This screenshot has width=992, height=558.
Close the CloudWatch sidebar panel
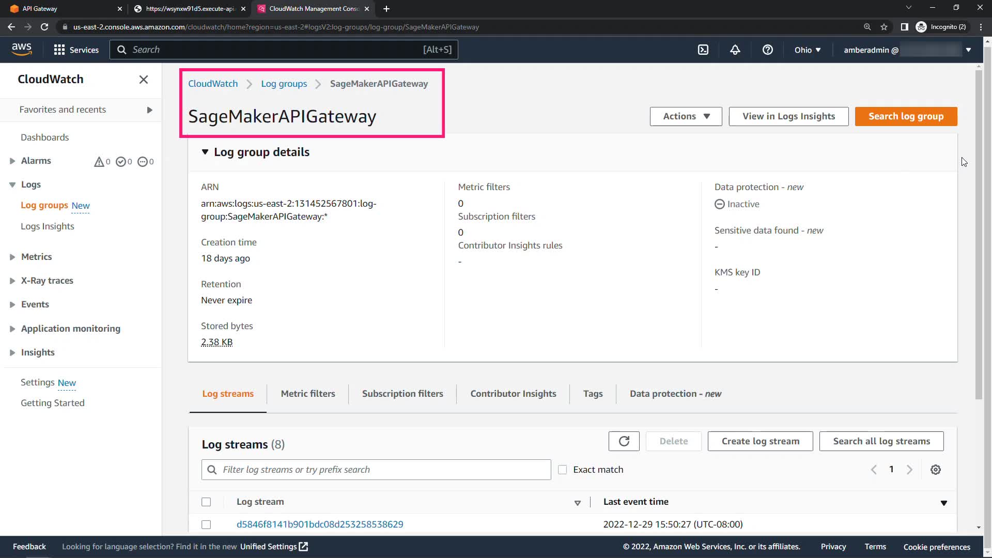pos(144,79)
